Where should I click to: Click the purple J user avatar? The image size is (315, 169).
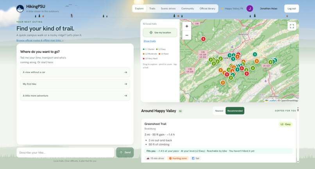point(250,9)
